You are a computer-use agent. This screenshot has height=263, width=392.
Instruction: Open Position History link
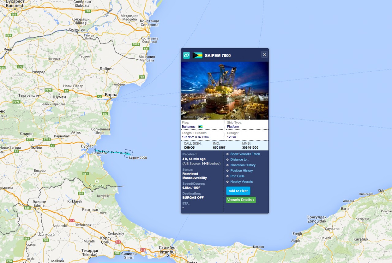[242, 170]
